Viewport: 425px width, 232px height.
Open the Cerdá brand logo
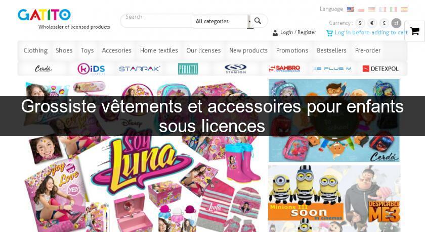43,69
